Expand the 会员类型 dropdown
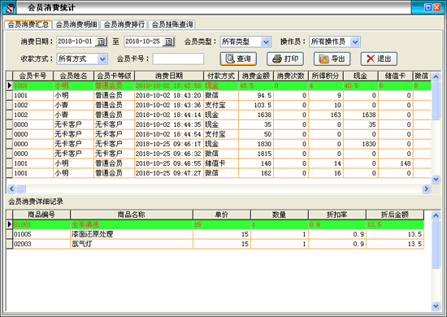The width and height of the screenshot is (447, 317). [x=266, y=42]
